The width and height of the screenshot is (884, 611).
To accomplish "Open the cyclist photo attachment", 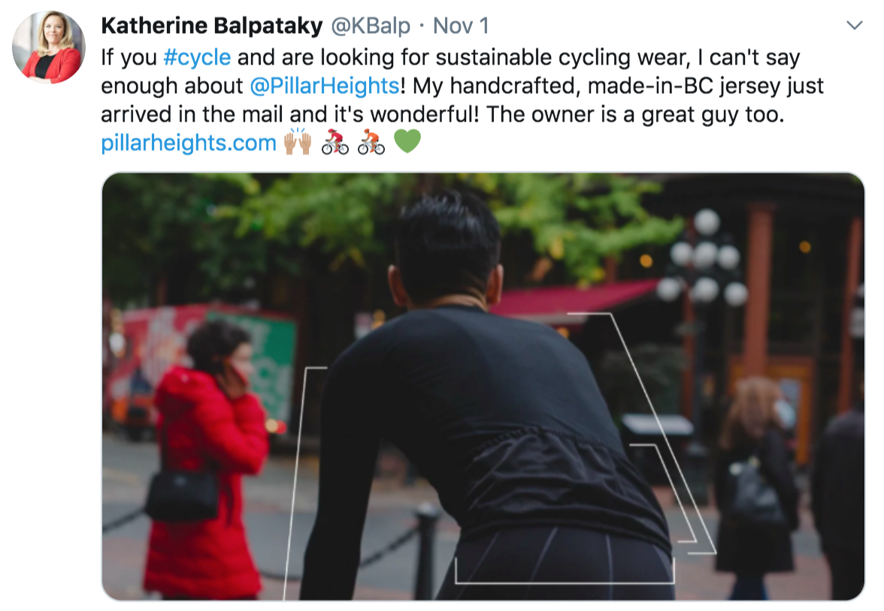I will tap(483, 387).
